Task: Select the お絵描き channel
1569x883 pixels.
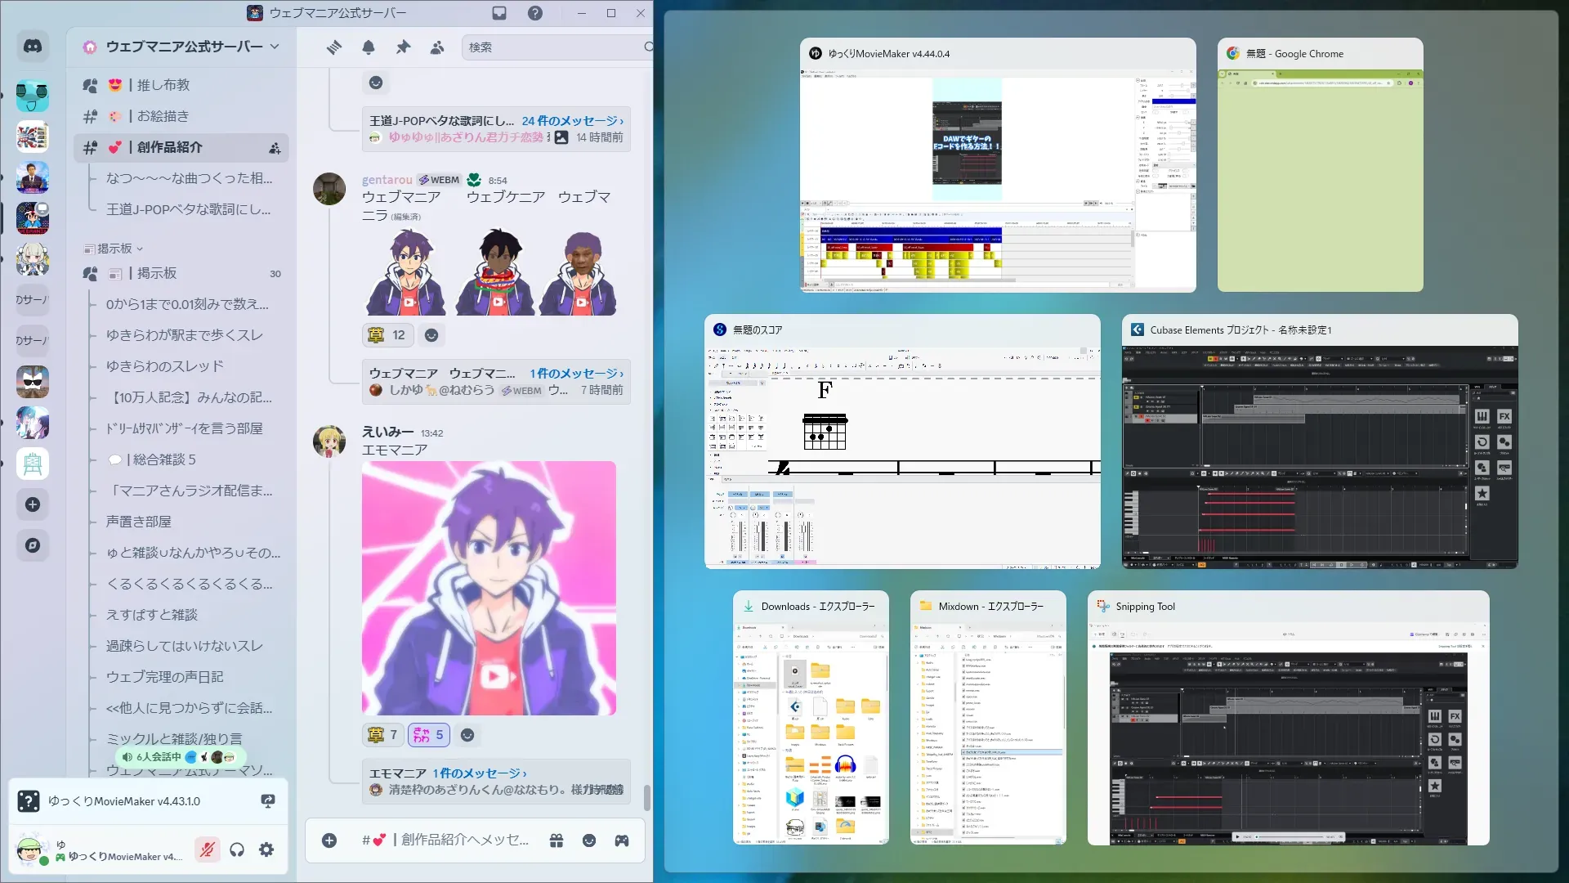Action: (x=163, y=116)
